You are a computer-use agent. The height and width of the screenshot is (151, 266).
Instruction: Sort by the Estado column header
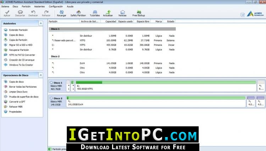pyautogui.click(x=169, y=21)
